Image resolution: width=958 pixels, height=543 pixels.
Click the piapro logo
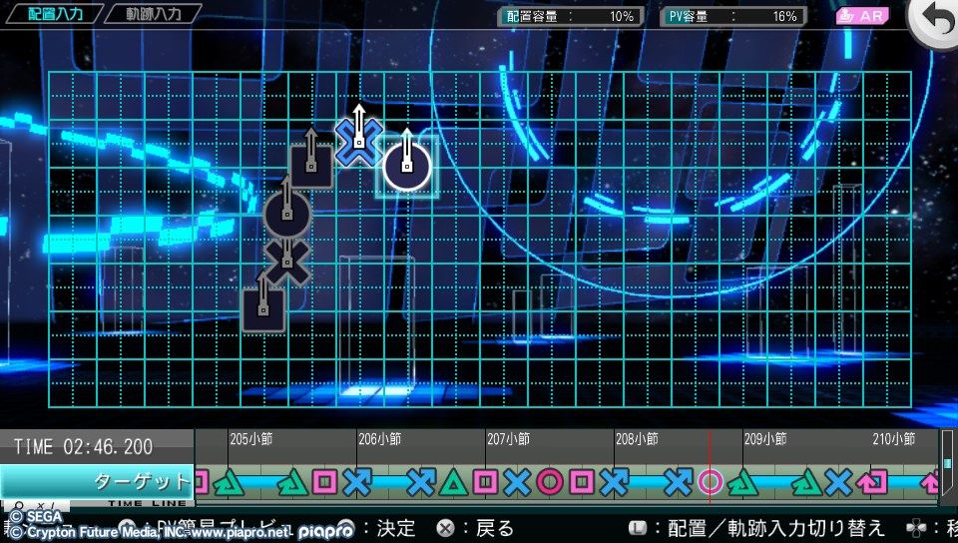pyautogui.click(x=326, y=530)
